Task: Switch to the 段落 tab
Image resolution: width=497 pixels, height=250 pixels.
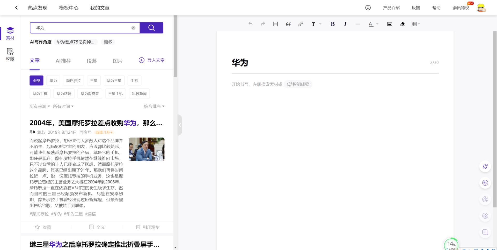Action: tap(92, 61)
